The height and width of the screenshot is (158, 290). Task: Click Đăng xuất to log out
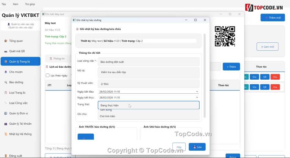coord(20,156)
